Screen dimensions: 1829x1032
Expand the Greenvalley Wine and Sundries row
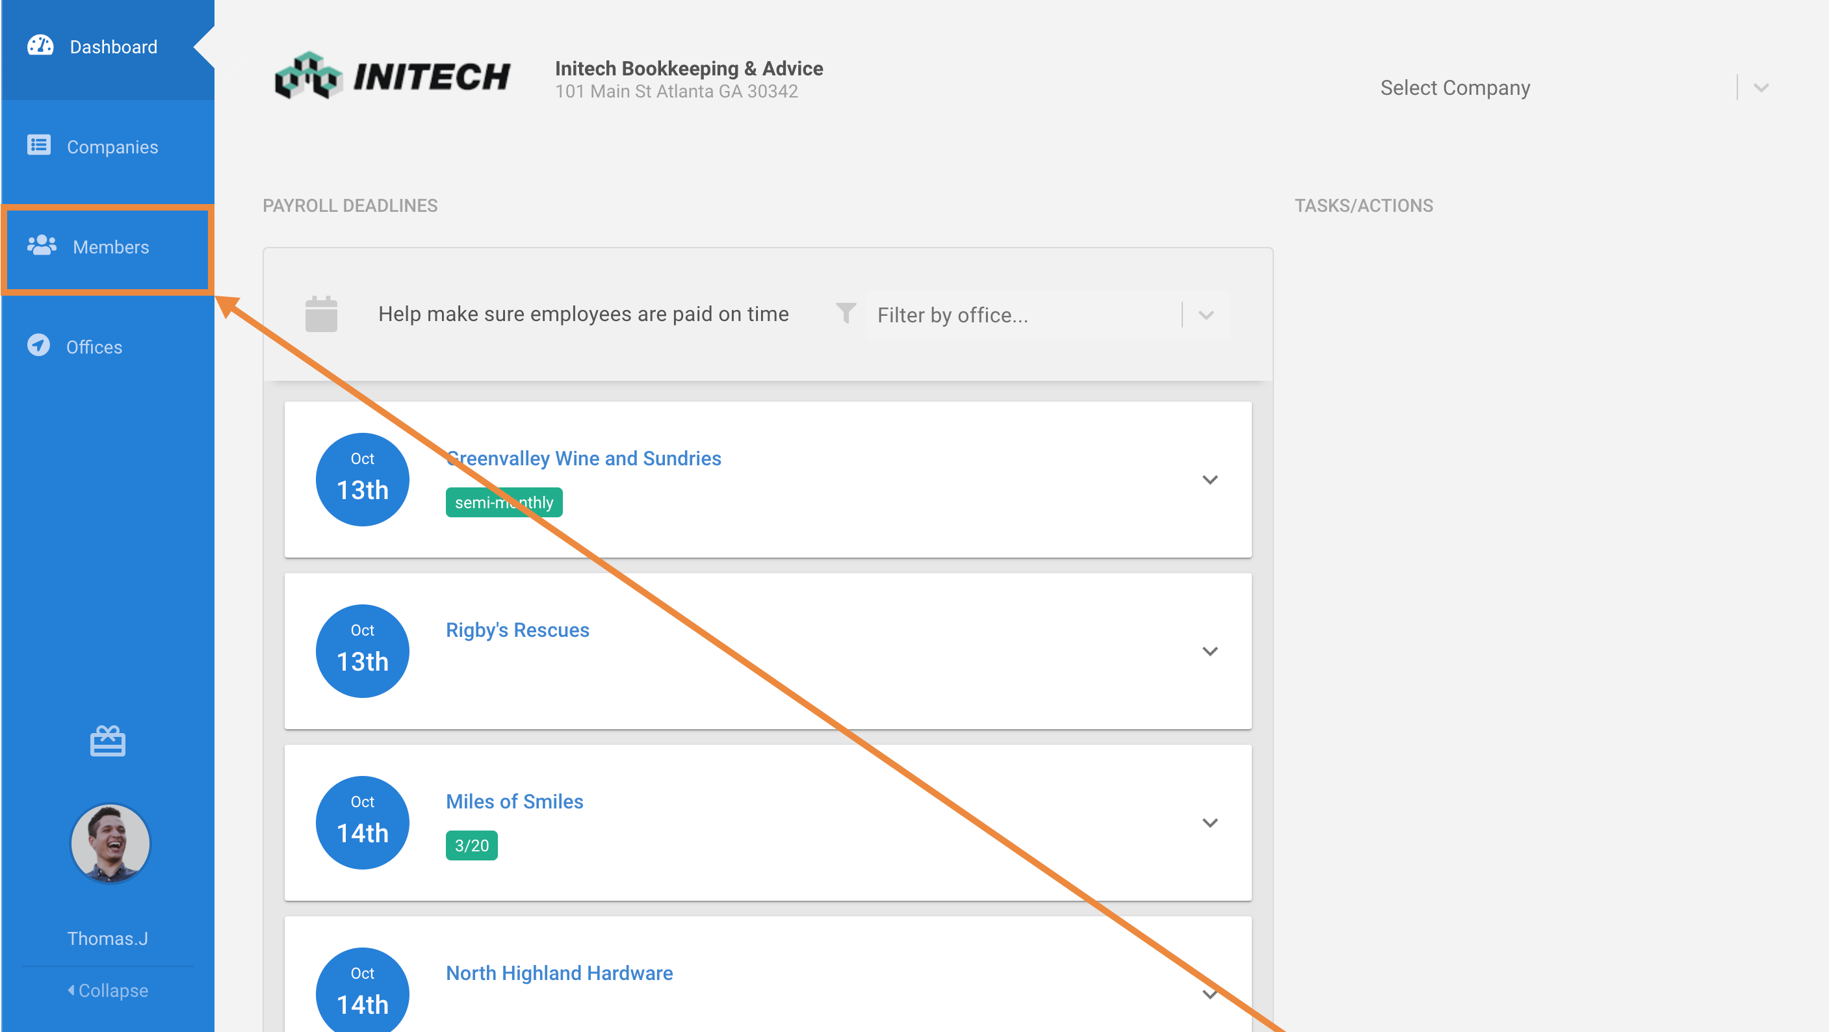[x=1210, y=480]
